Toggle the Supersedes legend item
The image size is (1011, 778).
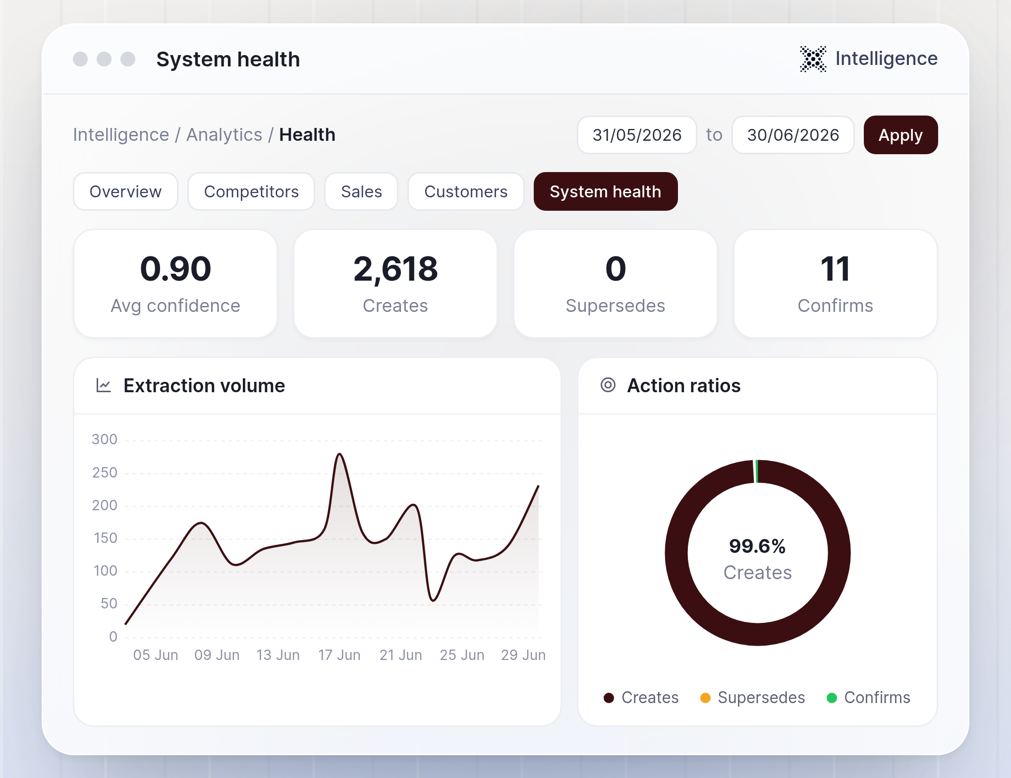(753, 698)
